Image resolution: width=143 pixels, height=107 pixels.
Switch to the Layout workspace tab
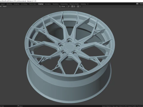tap(3, 4)
